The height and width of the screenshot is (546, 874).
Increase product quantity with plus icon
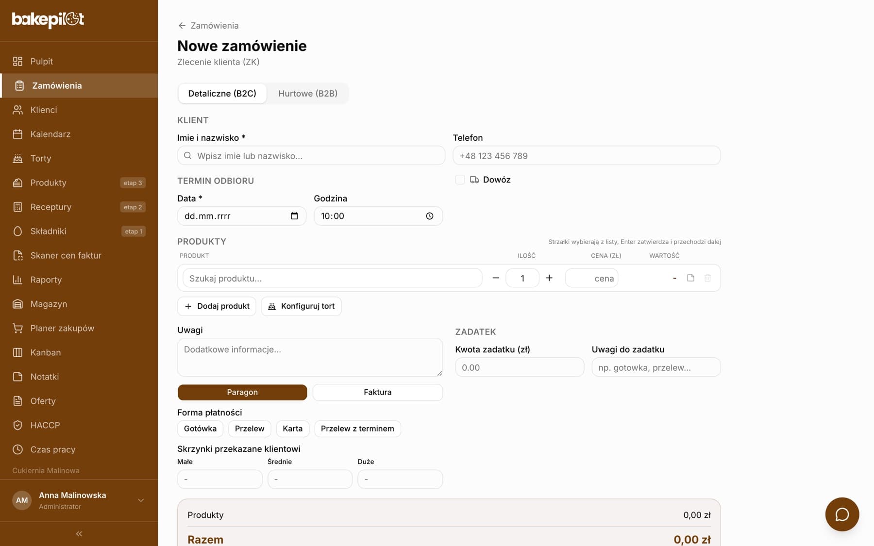click(x=549, y=278)
